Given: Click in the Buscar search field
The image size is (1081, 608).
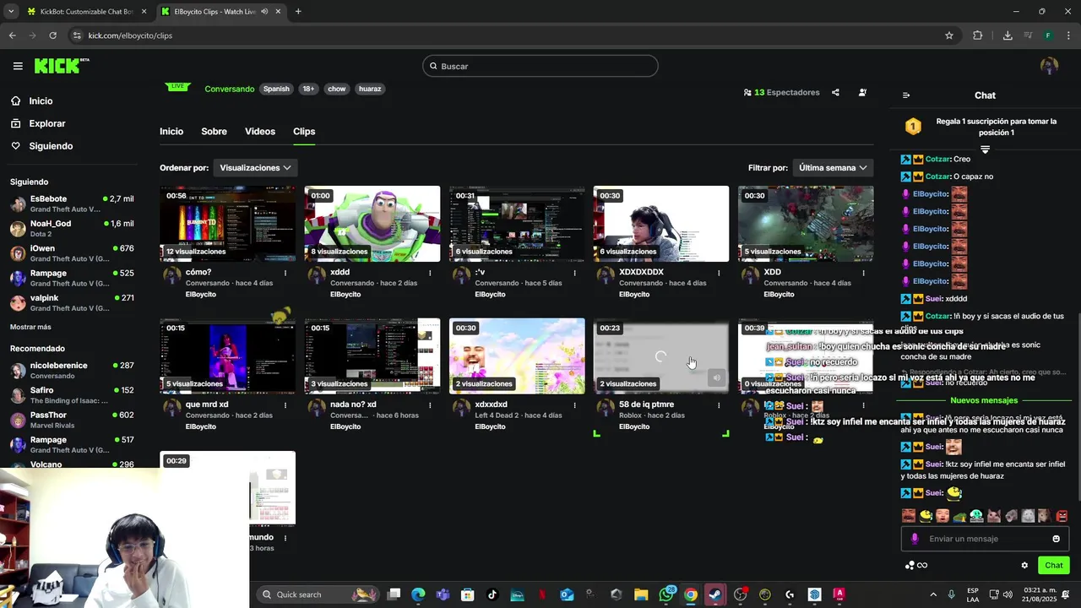Looking at the screenshot, I should coord(540,66).
